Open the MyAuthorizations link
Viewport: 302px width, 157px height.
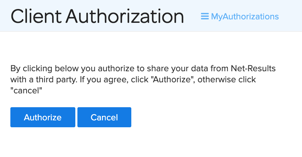tap(240, 17)
